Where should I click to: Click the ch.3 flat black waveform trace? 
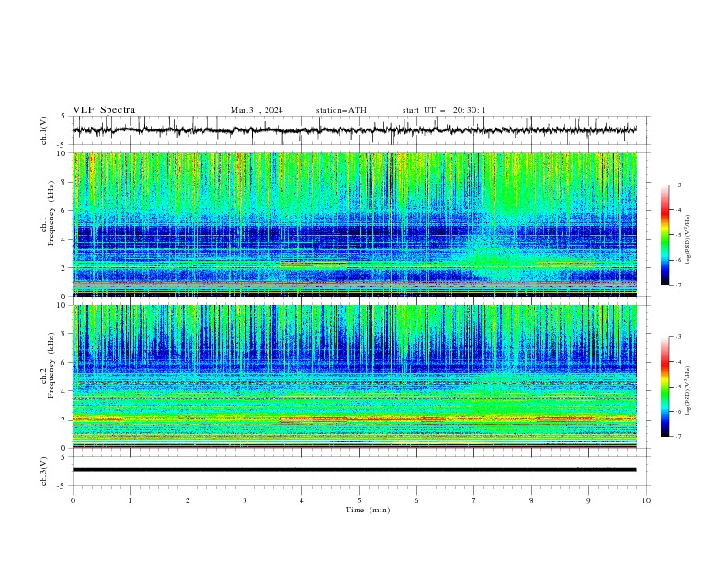pyautogui.click(x=354, y=470)
